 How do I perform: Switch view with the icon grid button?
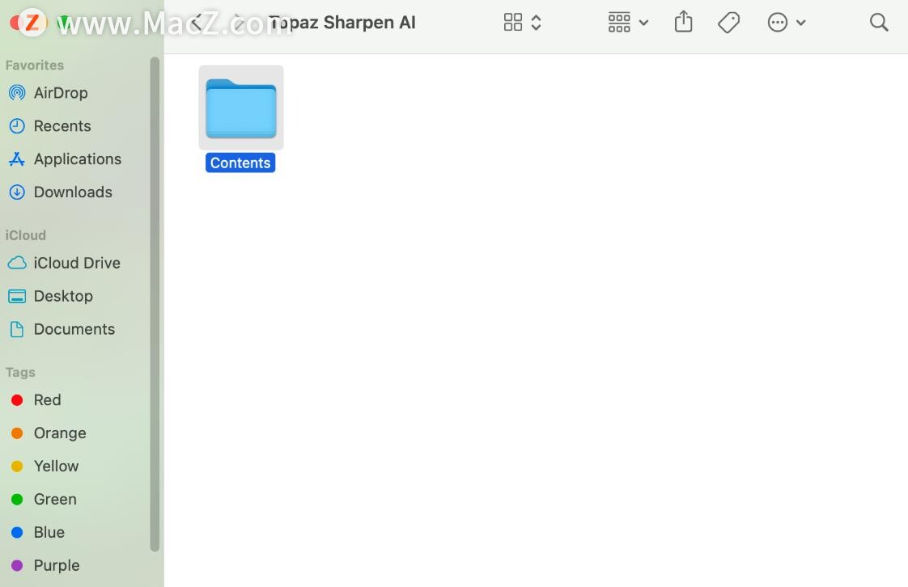(x=512, y=23)
